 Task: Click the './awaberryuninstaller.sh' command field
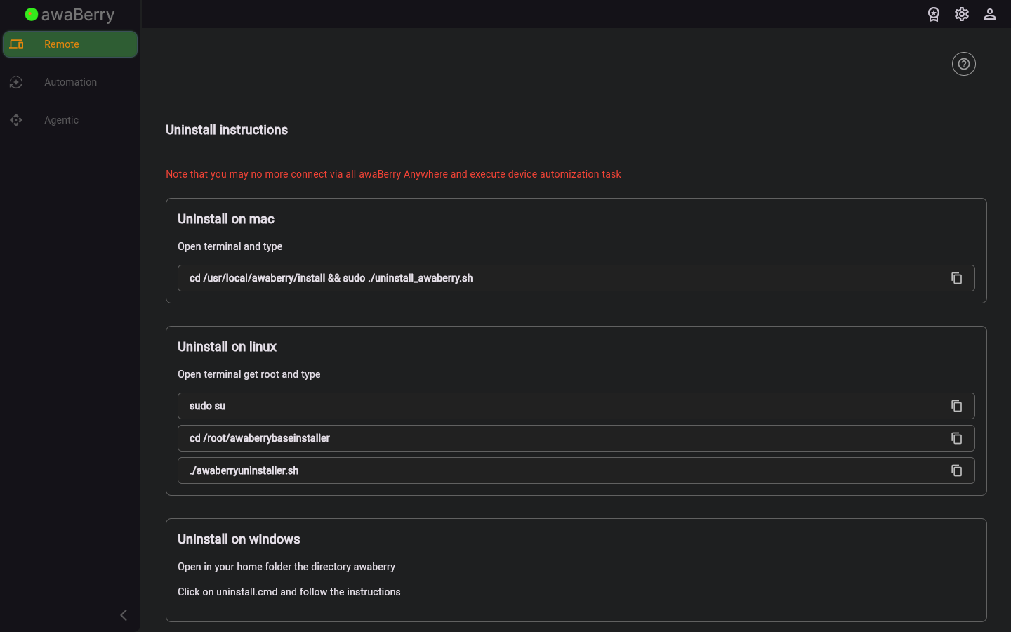(576, 470)
